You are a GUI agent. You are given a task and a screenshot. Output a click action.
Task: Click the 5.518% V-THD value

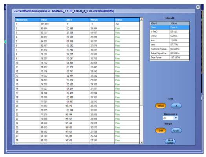click(174, 32)
